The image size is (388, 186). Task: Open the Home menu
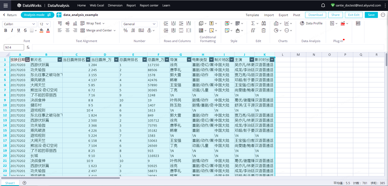click(x=82, y=5)
